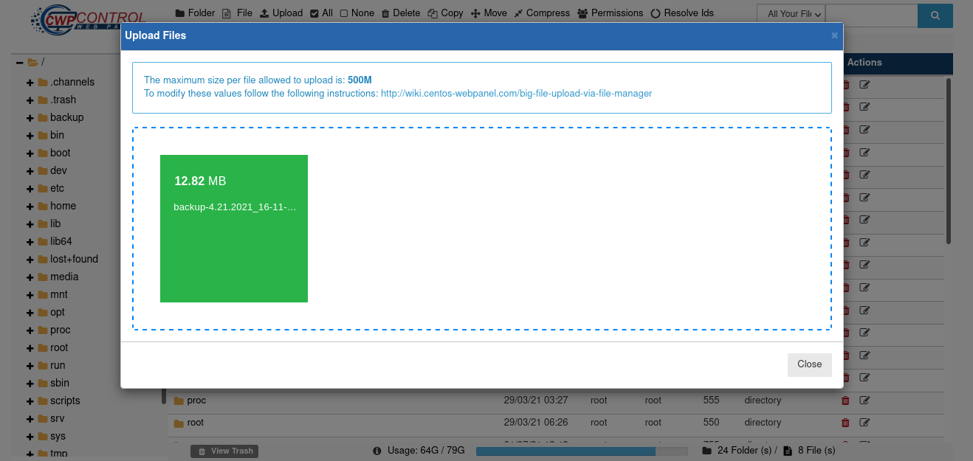This screenshot has height=461, width=973.
Task: Click the uploaded backup file tile
Action: coord(234,229)
